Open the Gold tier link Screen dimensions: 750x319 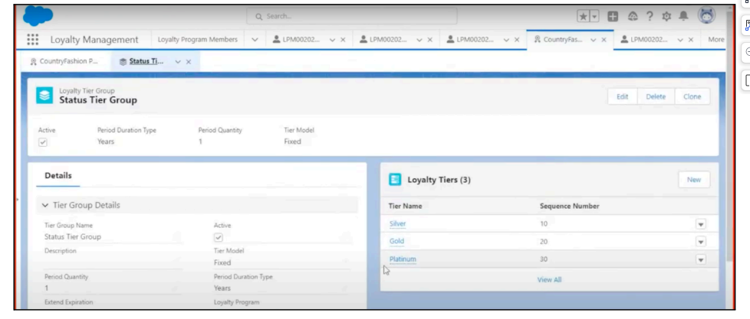pos(396,242)
